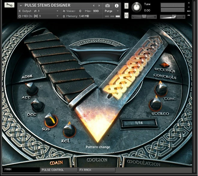Click the DEC knob

click(37, 105)
